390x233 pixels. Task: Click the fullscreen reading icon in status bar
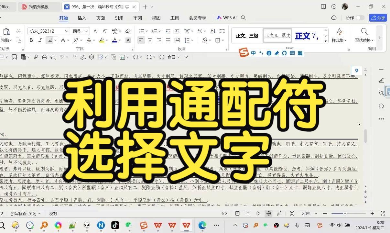coord(292,214)
